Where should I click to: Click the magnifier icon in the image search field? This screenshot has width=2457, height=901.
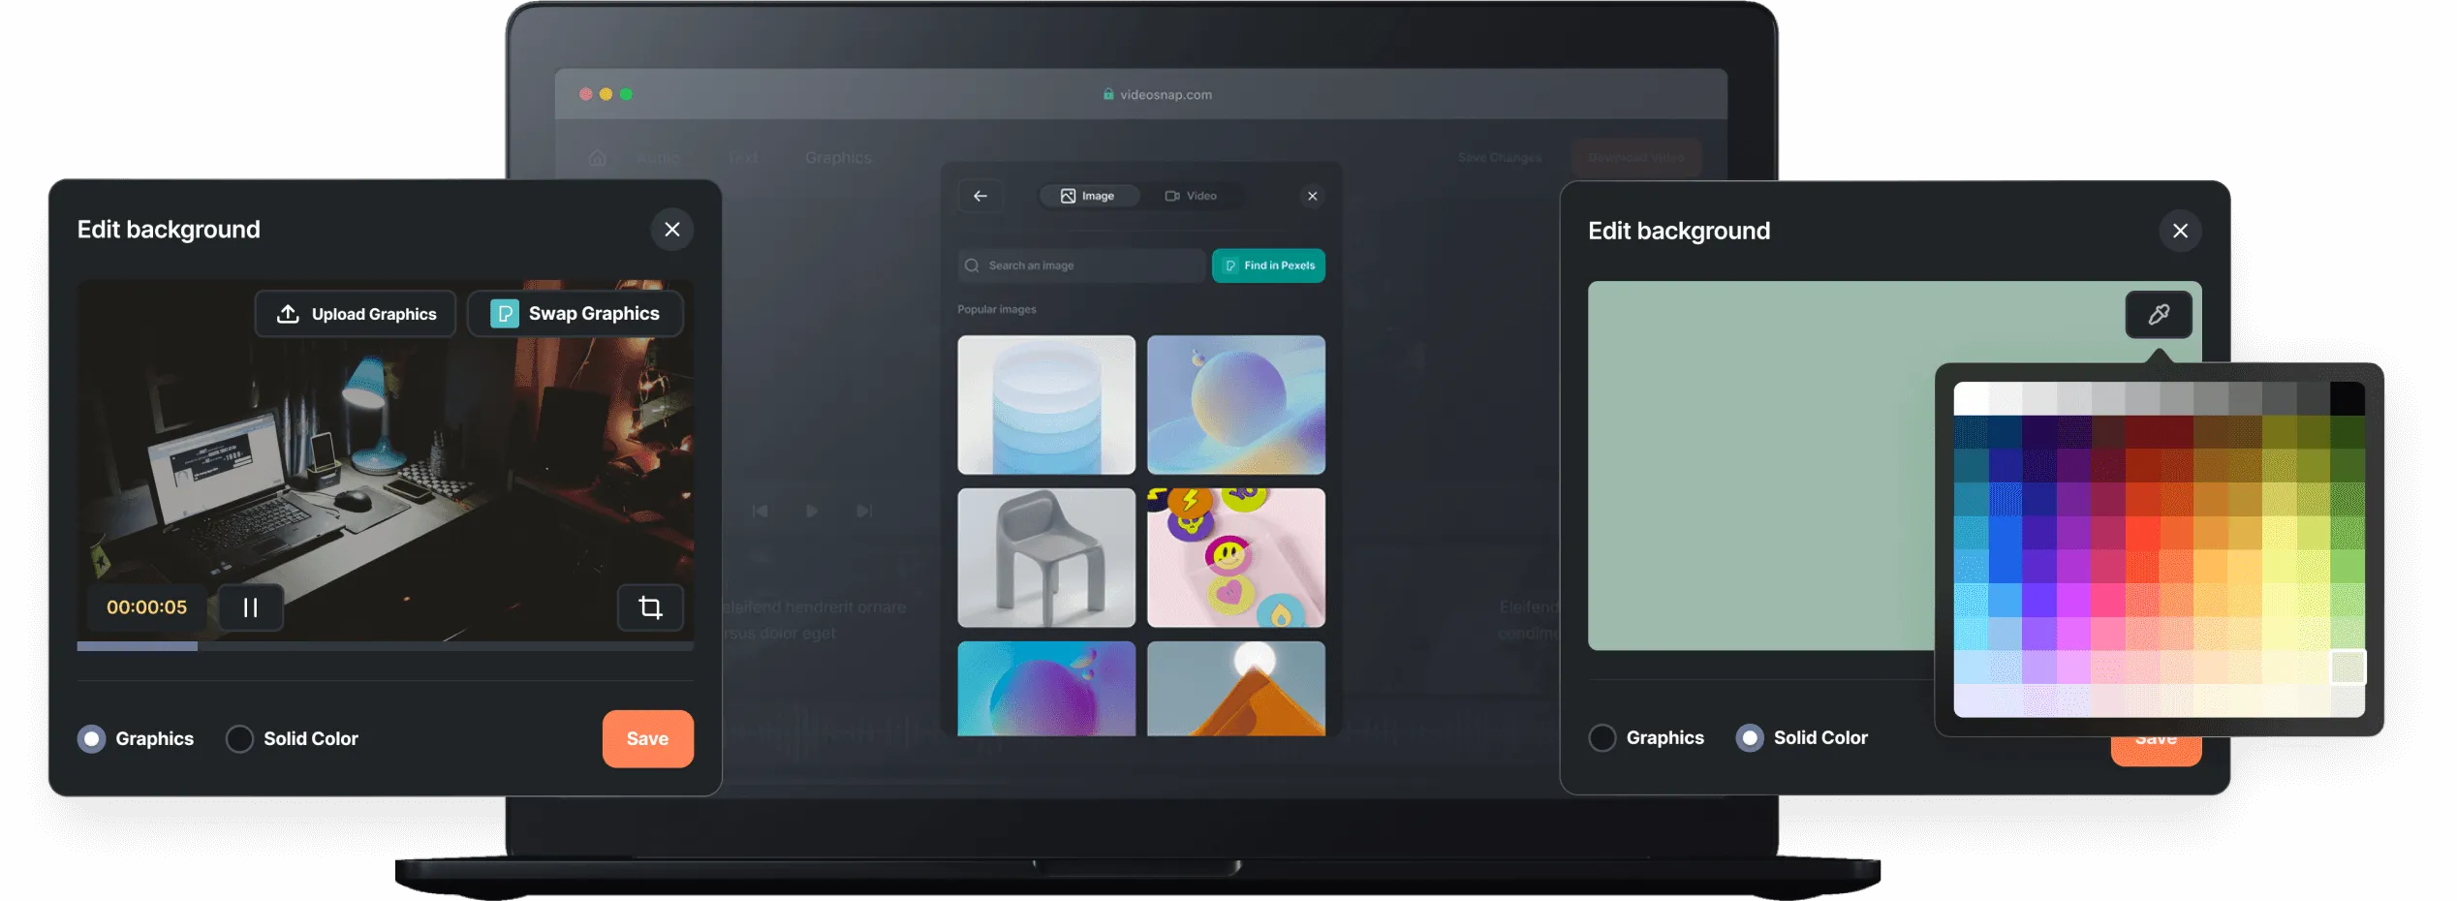[x=972, y=265]
